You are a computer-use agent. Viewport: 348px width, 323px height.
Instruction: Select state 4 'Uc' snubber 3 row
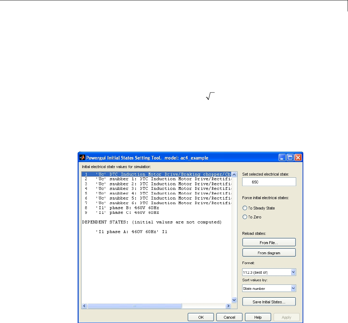point(156,188)
